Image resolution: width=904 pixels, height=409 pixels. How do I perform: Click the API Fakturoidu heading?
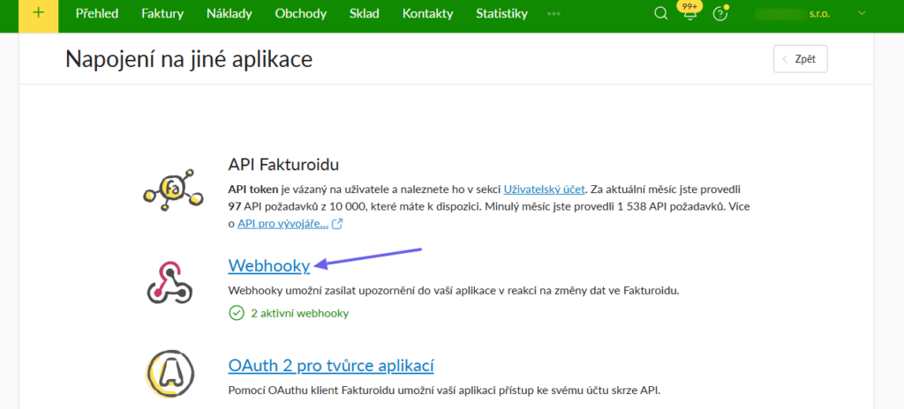[283, 165]
